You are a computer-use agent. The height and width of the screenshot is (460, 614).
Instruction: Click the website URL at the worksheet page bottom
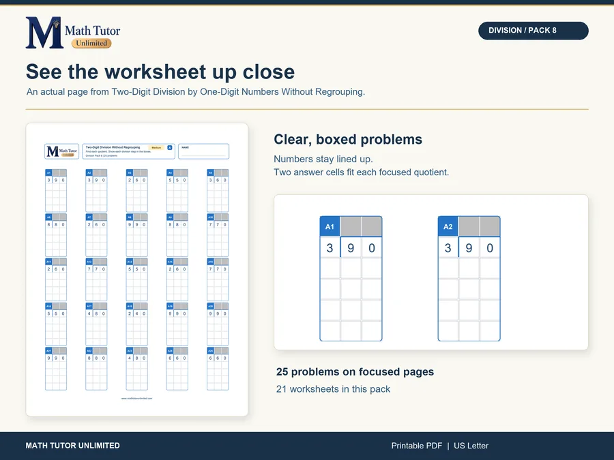[x=136, y=398]
